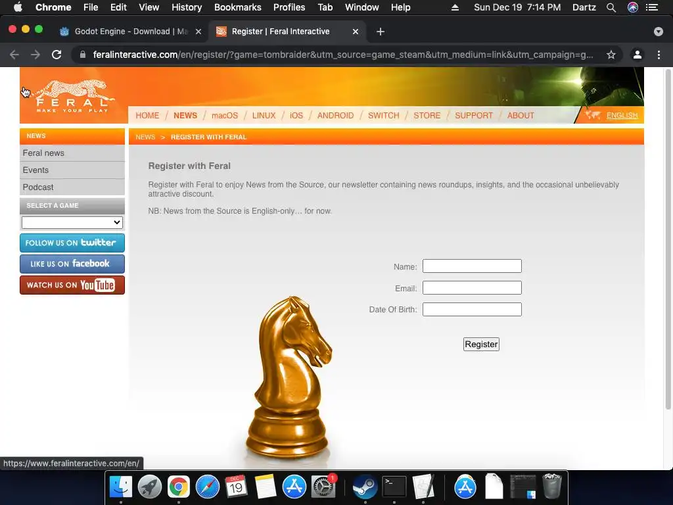Viewport: 673px width, 505px height.
Task: Open Feral news in the sidebar
Action: pyautogui.click(x=72, y=153)
